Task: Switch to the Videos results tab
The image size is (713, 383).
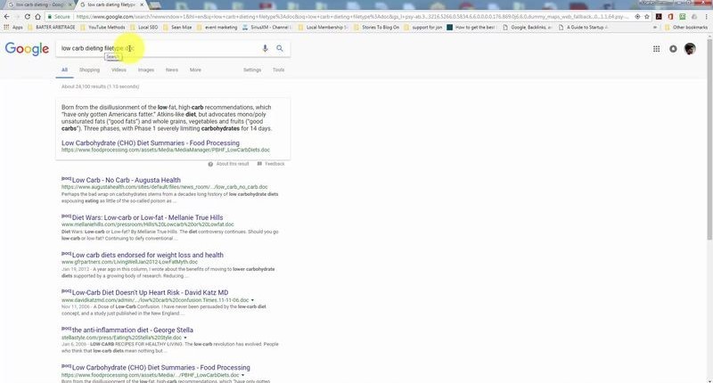Action: 119,69
